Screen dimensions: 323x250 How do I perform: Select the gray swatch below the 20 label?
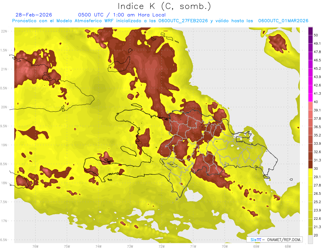pyautogui.click(x=310, y=239)
